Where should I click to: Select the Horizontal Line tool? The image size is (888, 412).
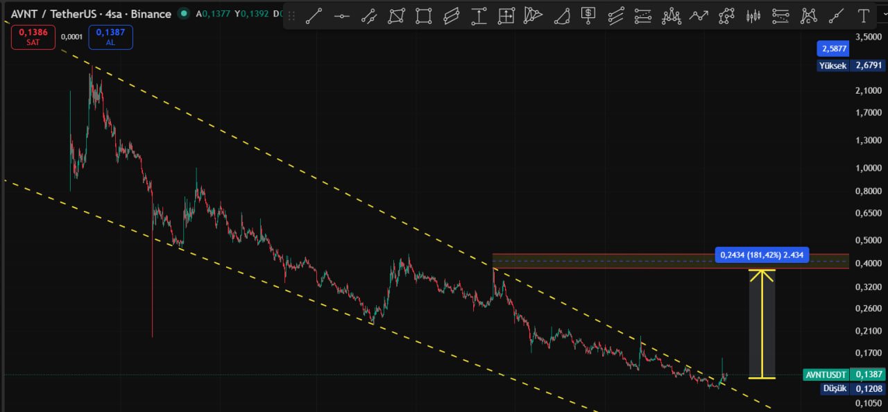pos(341,15)
